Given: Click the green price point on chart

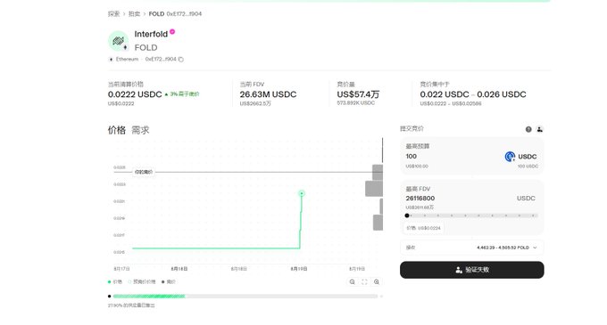Looking at the screenshot, I should [302, 193].
